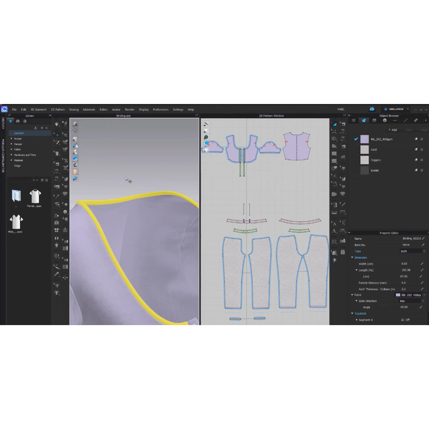Open the 3D Garment menu
Viewport: 429px width, 429px height.
[38, 110]
